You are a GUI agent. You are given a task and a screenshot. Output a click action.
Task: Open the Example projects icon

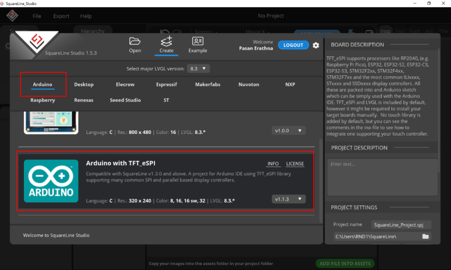click(198, 41)
